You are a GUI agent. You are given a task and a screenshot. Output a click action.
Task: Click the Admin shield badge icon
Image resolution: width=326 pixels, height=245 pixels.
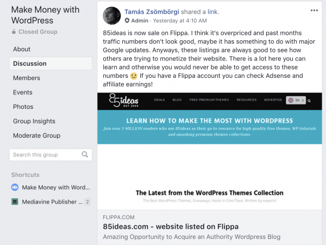(127, 21)
